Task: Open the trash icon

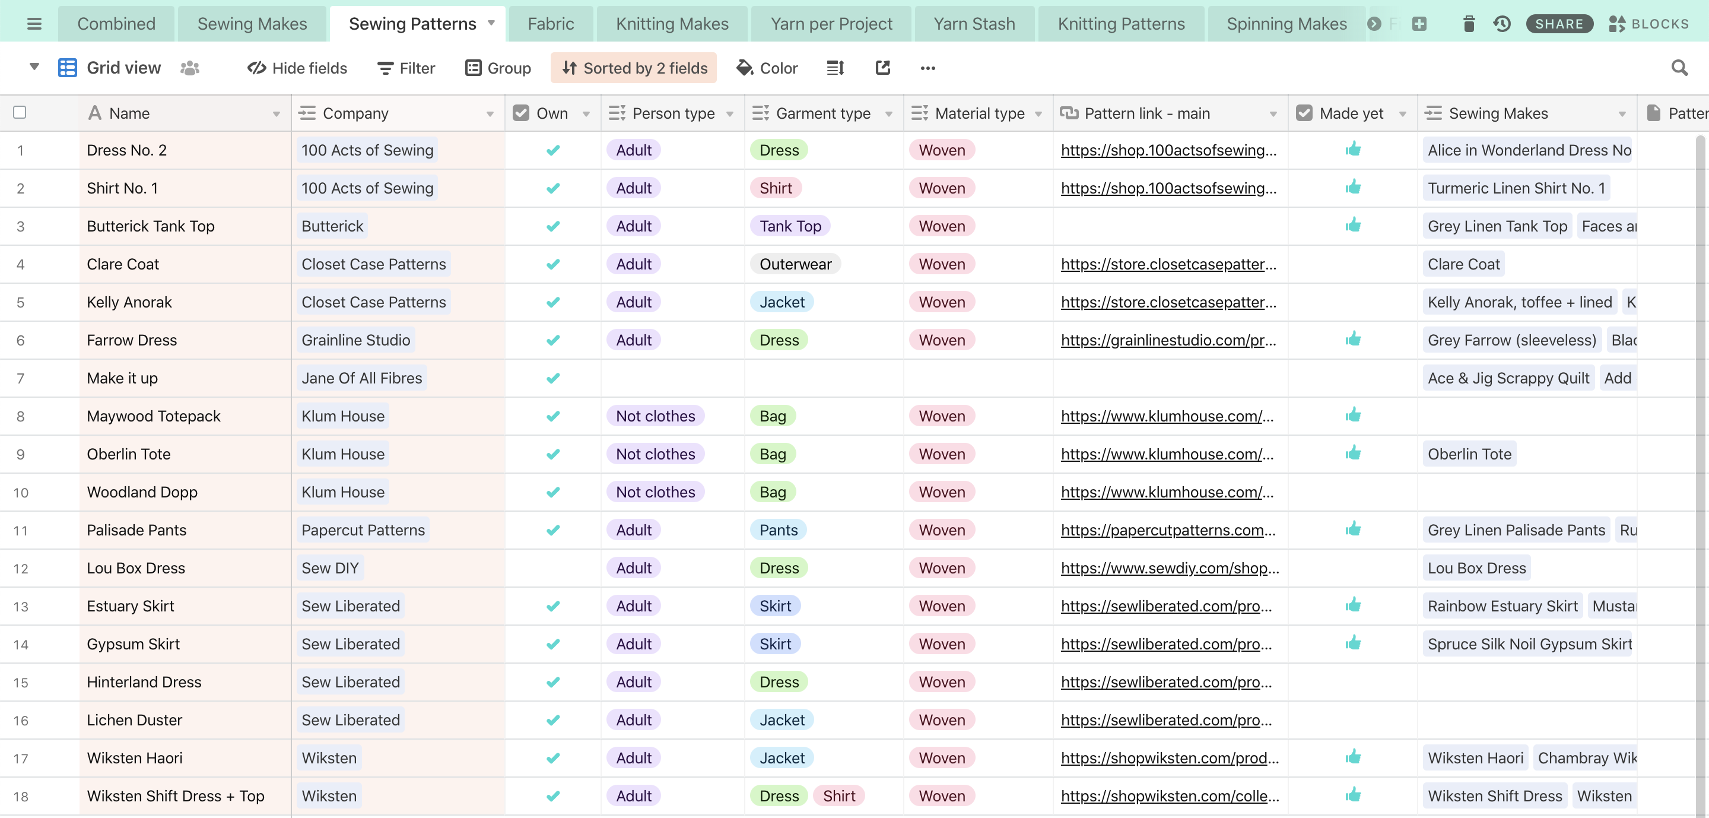Action: (1468, 24)
